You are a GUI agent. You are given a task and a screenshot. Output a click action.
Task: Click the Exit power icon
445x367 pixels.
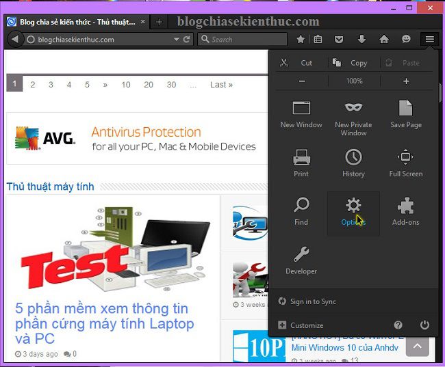[x=424, y=325]
